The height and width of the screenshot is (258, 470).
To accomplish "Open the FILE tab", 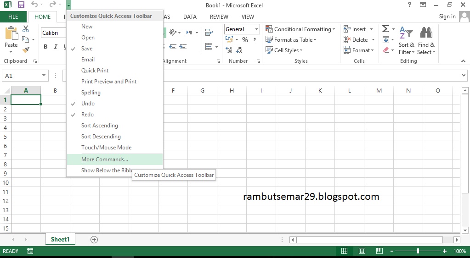I will [13, 17].
